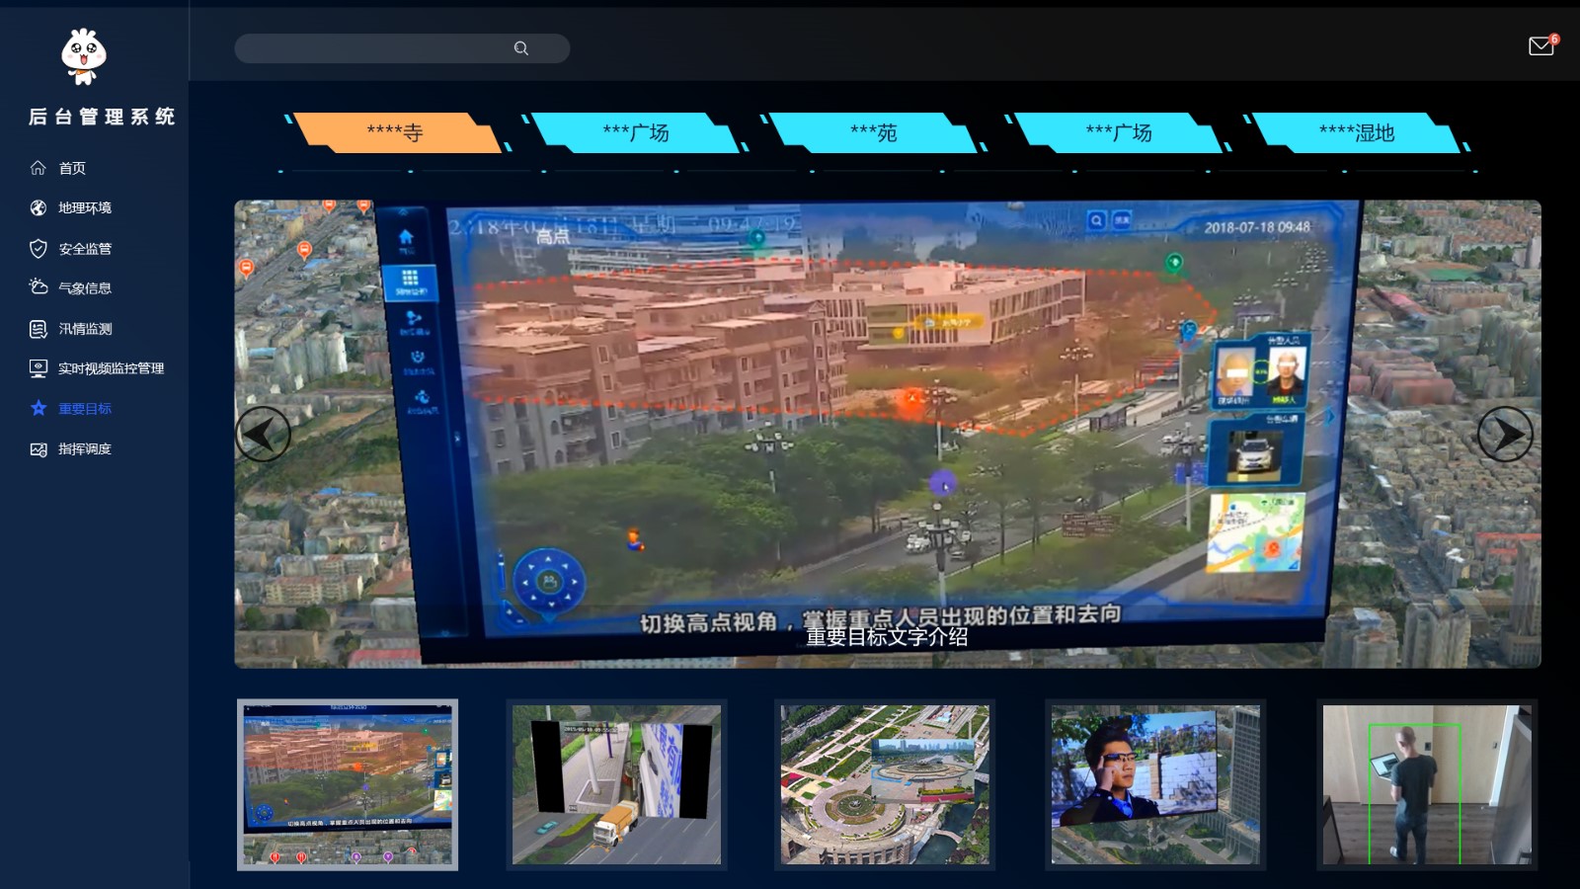
Task: Open 实时视频监控管理 monitor icon
Action: (39, 368)
